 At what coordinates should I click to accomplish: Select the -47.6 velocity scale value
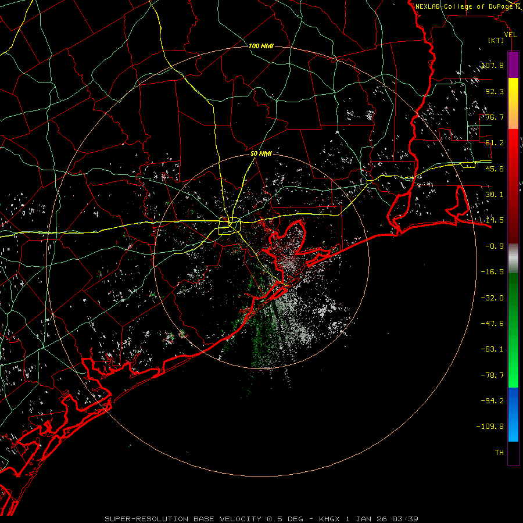(x=492, y=324)
